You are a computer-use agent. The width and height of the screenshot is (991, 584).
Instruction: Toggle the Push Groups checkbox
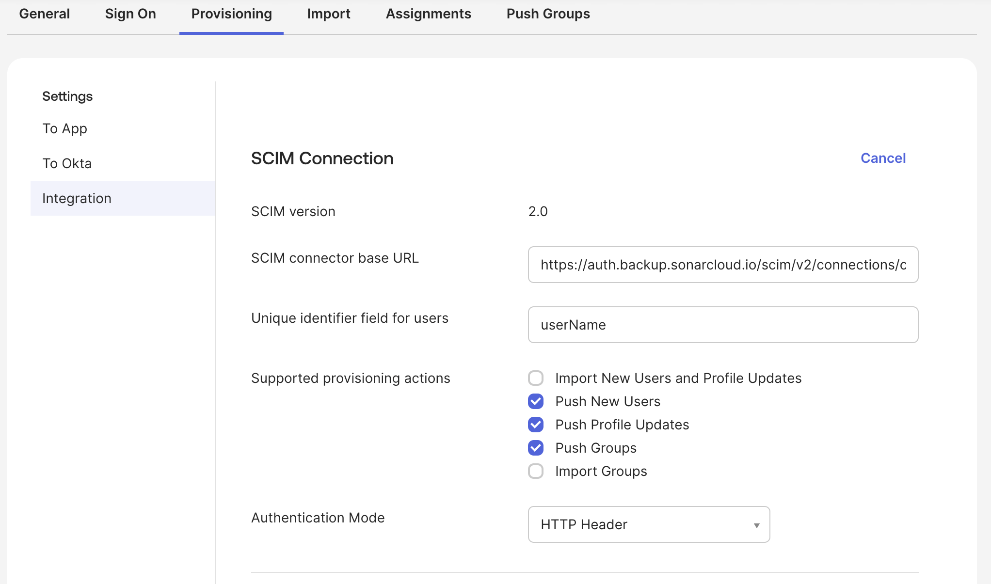pos(536,448)
